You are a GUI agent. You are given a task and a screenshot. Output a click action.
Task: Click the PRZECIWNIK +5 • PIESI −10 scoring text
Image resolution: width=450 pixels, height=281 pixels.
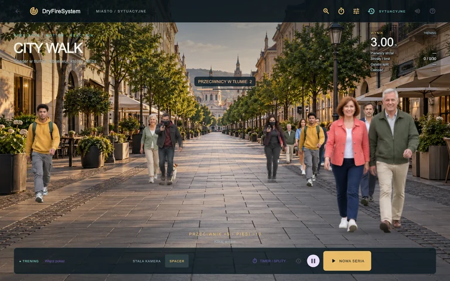pyautogui.click(x=225, y=234)
